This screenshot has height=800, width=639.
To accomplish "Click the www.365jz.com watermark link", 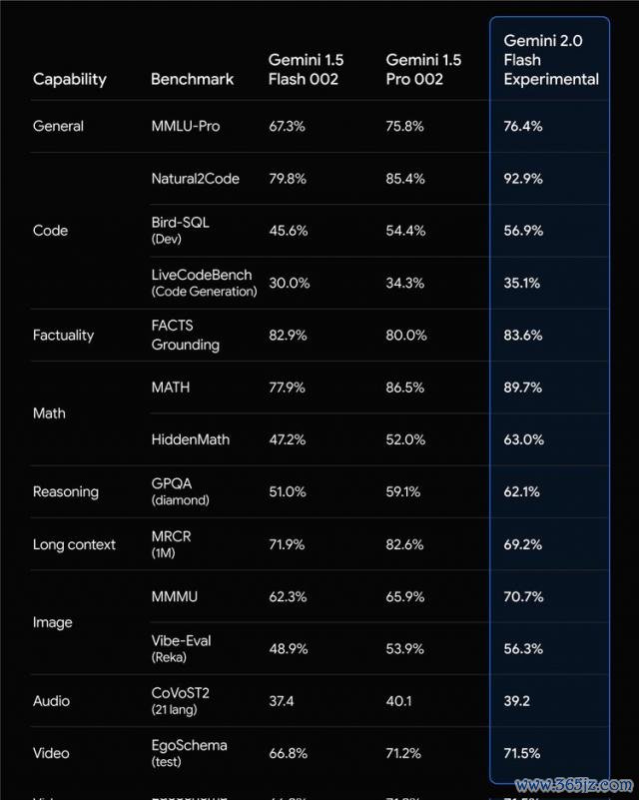I will click(x=574, y=785).
